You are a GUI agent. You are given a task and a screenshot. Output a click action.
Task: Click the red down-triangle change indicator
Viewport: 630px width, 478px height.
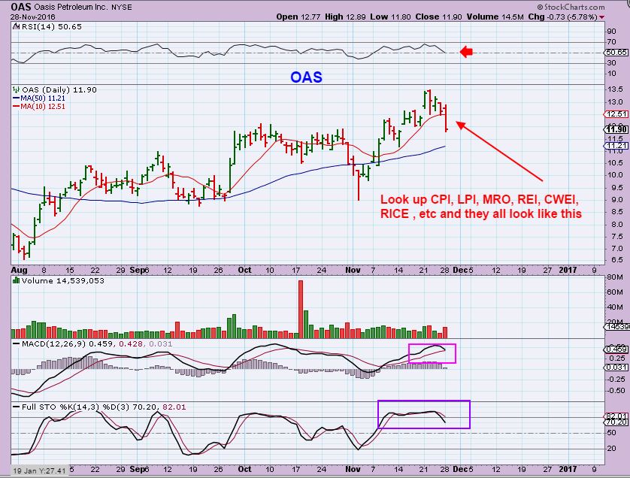point(601,17)
